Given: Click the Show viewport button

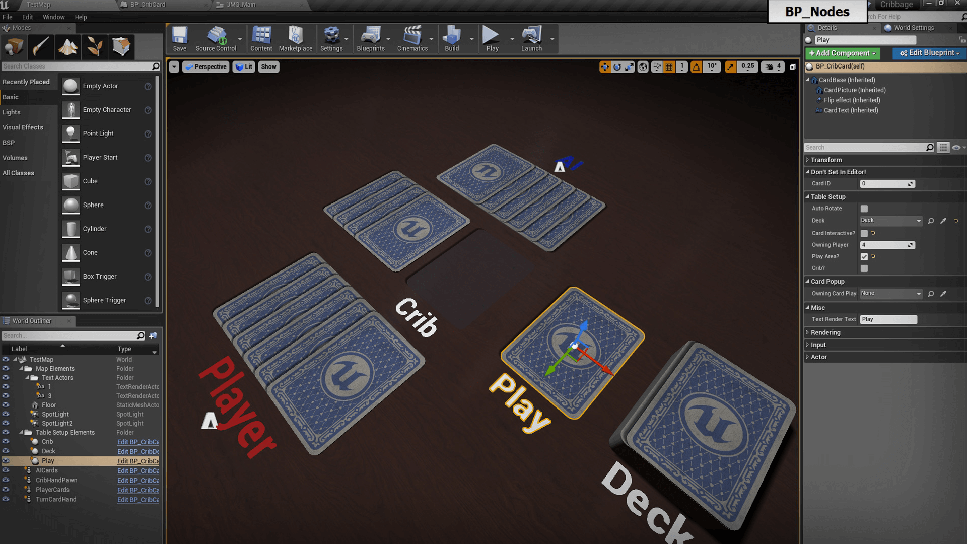Looking at the screenshot, I should (x=268, y=66).
